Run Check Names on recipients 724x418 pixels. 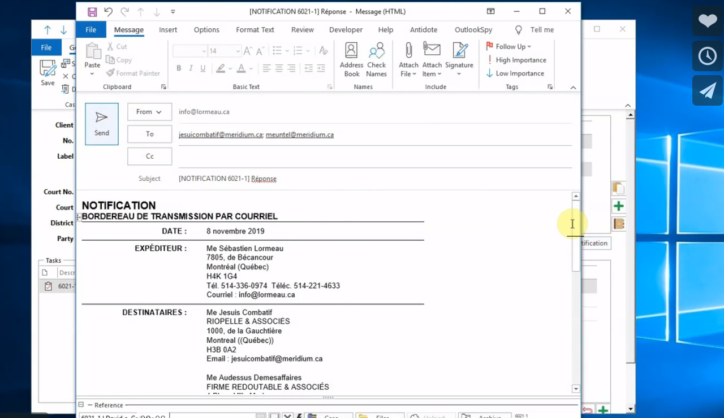click(x=376, y=60)
